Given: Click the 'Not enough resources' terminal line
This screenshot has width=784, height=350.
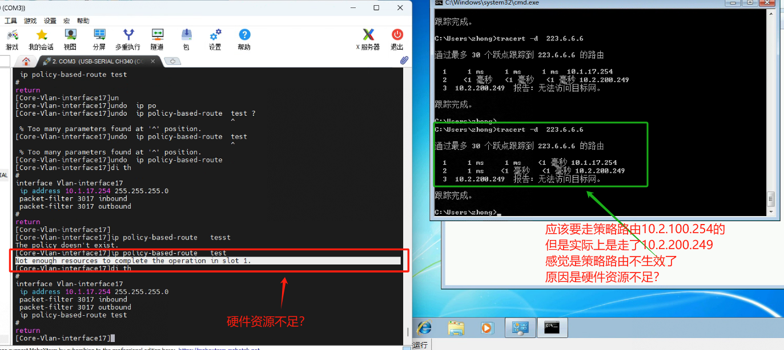Looking at the screenshot, I should [133, 261].
